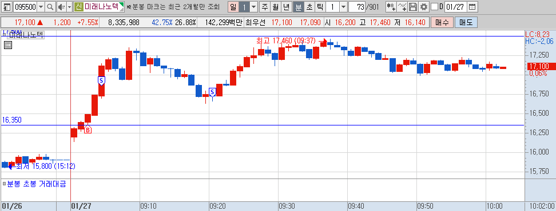This screenshot has height=211, width=556.
Task: Click the 매수 buy button
Action: point(442,23)
